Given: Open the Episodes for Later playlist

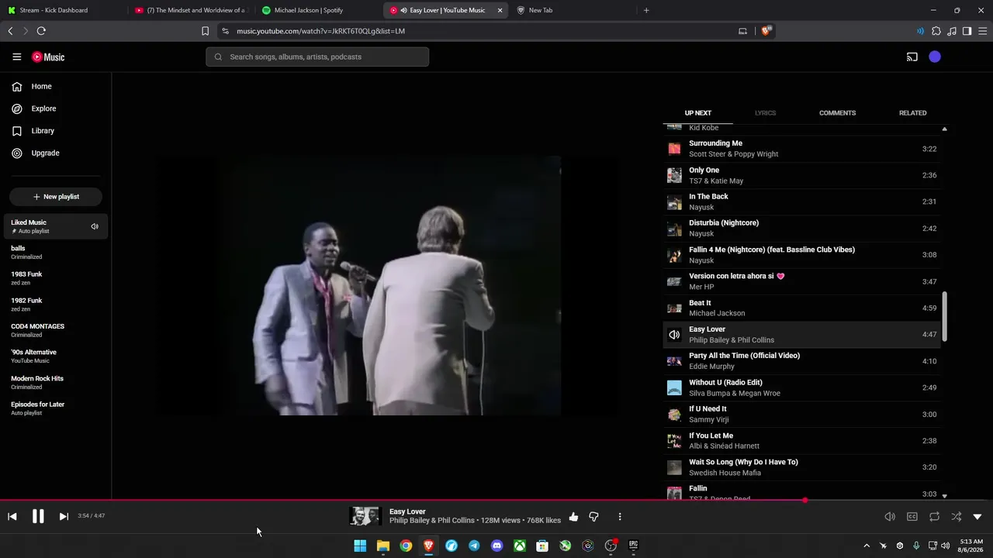Looking at the screenshot, I should tap(56, 408).
